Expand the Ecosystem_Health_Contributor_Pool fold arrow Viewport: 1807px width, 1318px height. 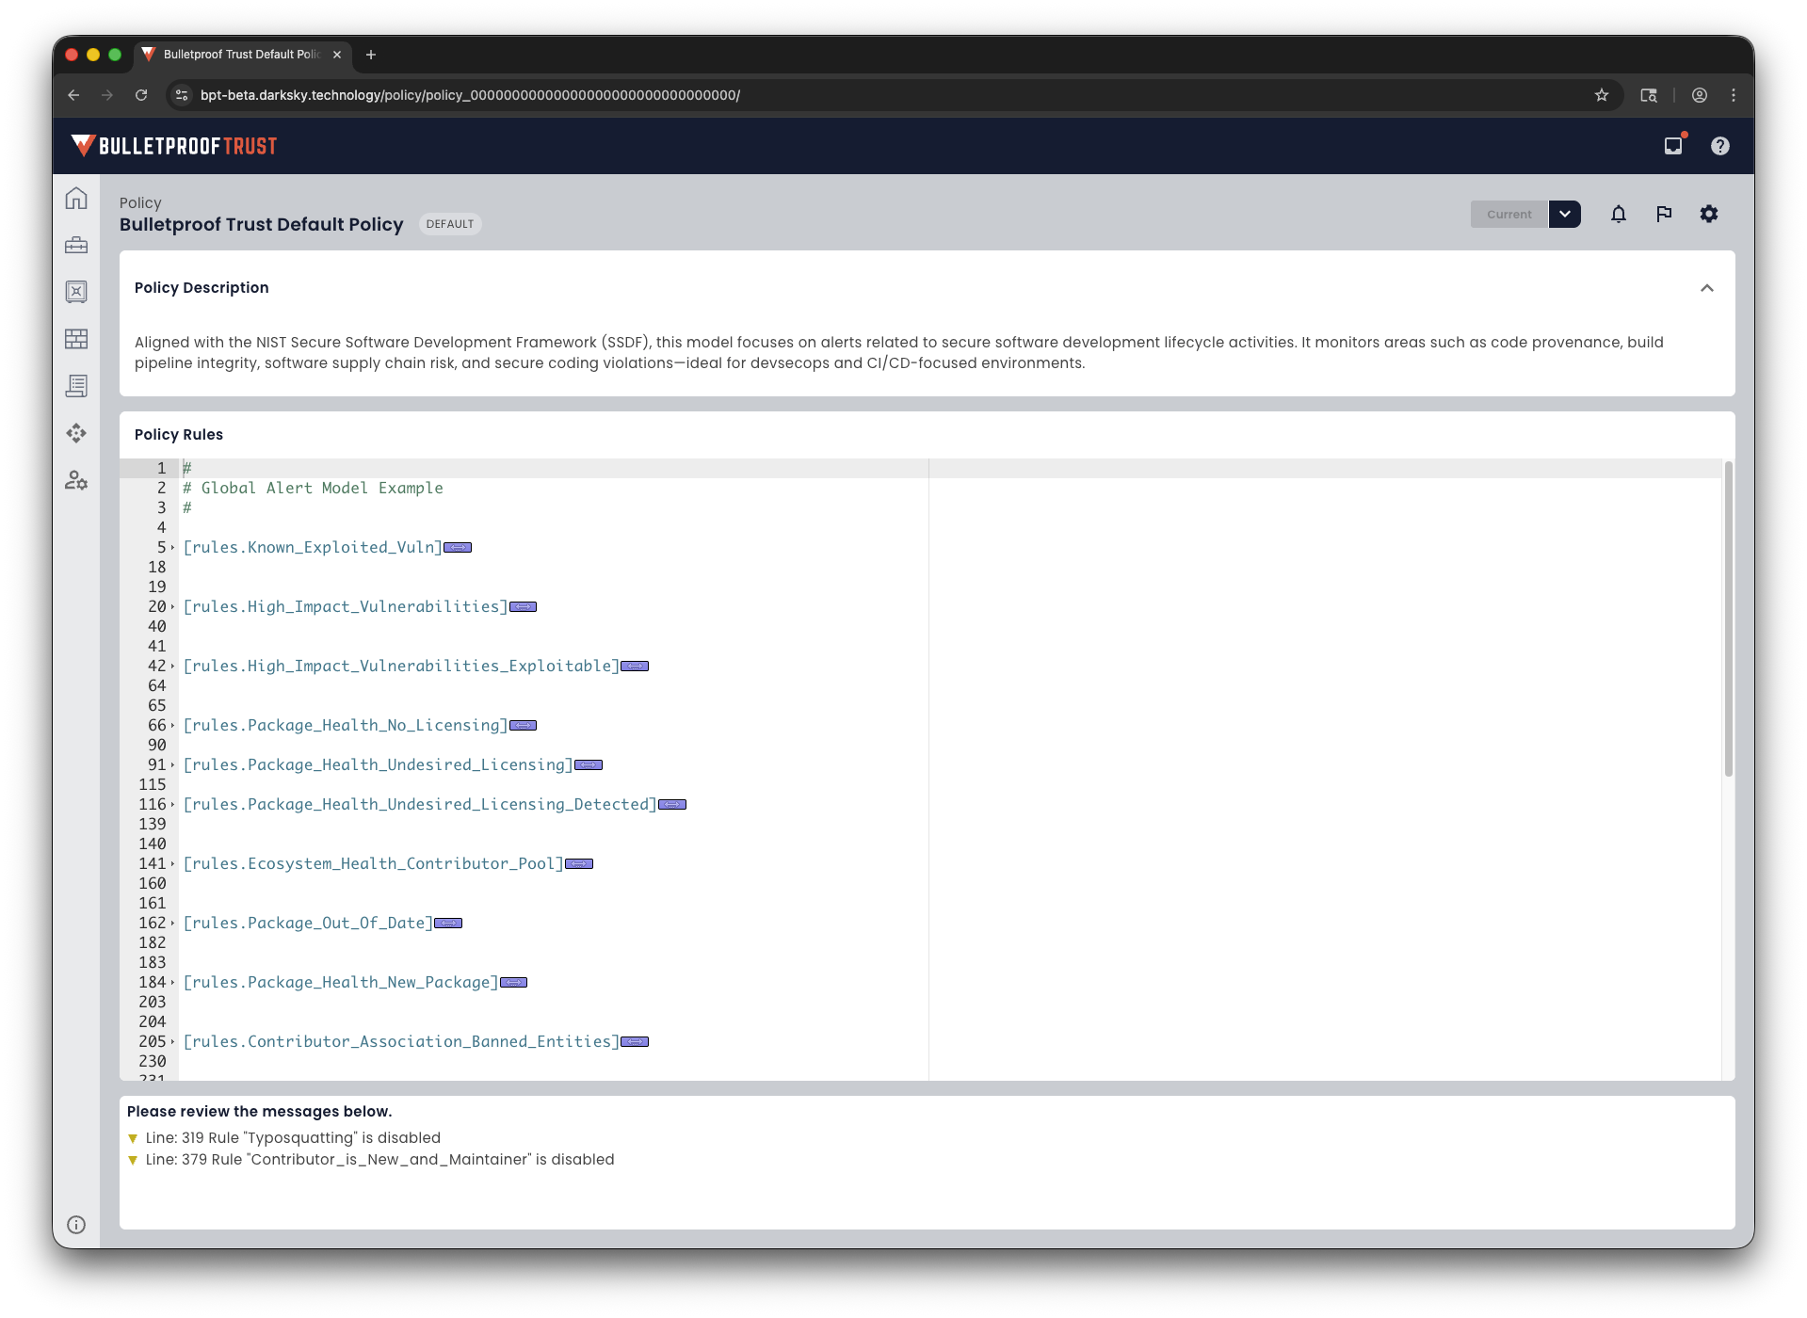click(x=172, y=864)
